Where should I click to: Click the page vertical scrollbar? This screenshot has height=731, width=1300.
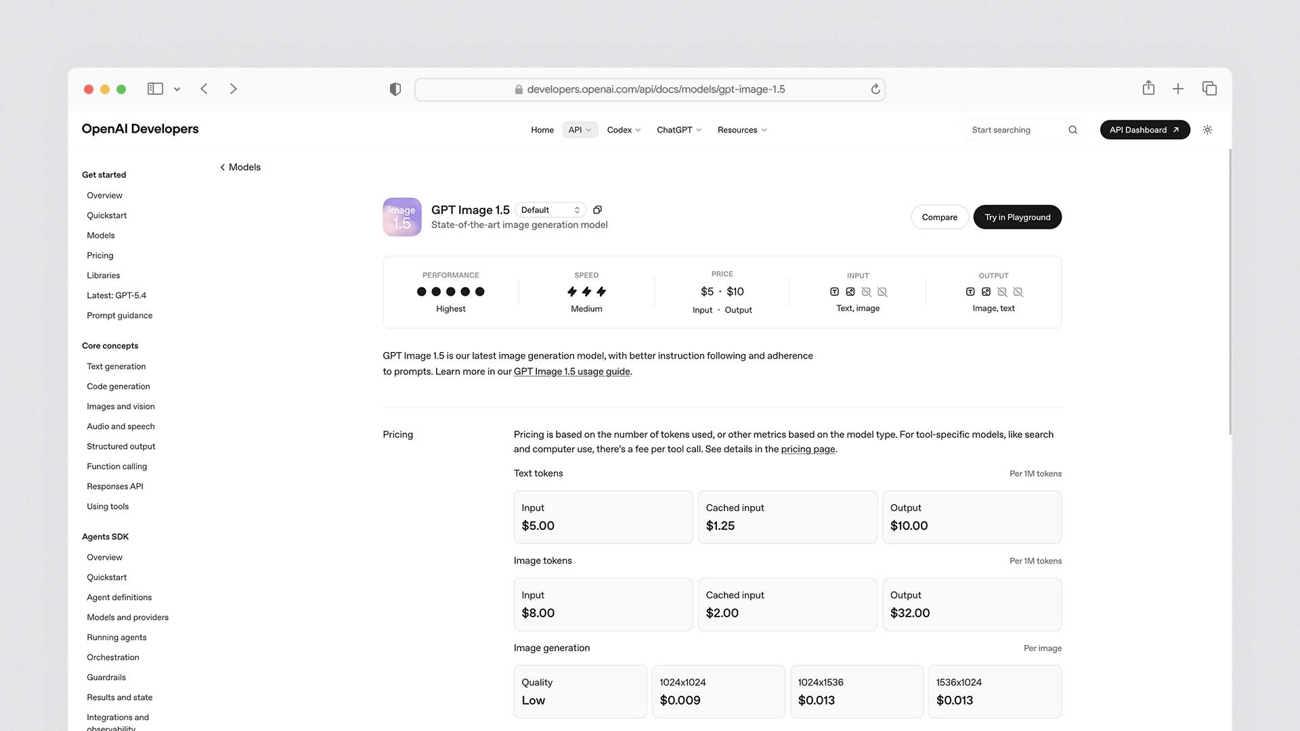[1230, 291]
